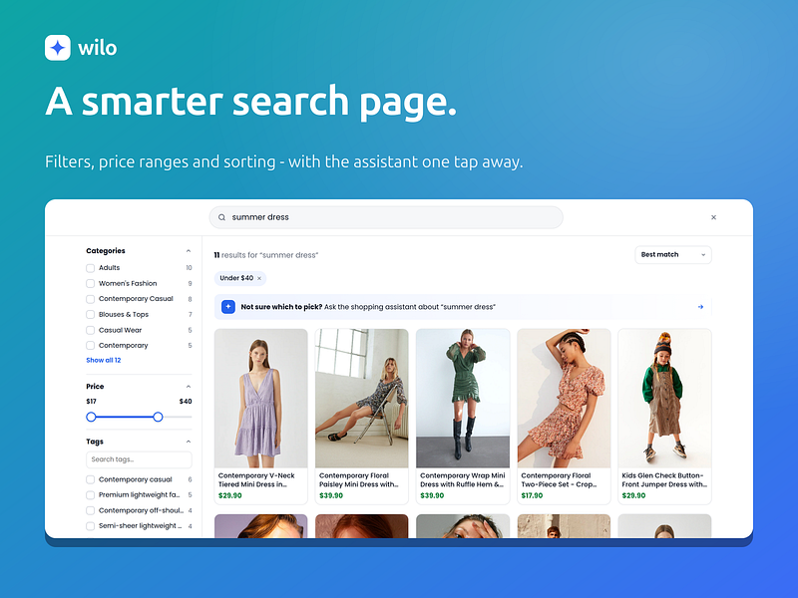Check the Women's Fashion checkbox
The image size is (798, 598).
(90, 284)
